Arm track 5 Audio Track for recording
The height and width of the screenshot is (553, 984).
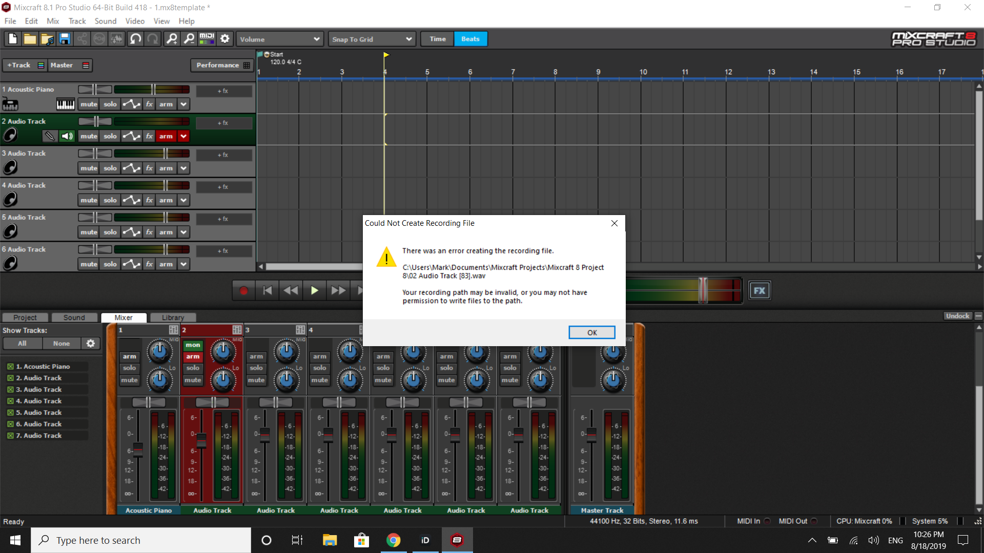pos(166,232)
